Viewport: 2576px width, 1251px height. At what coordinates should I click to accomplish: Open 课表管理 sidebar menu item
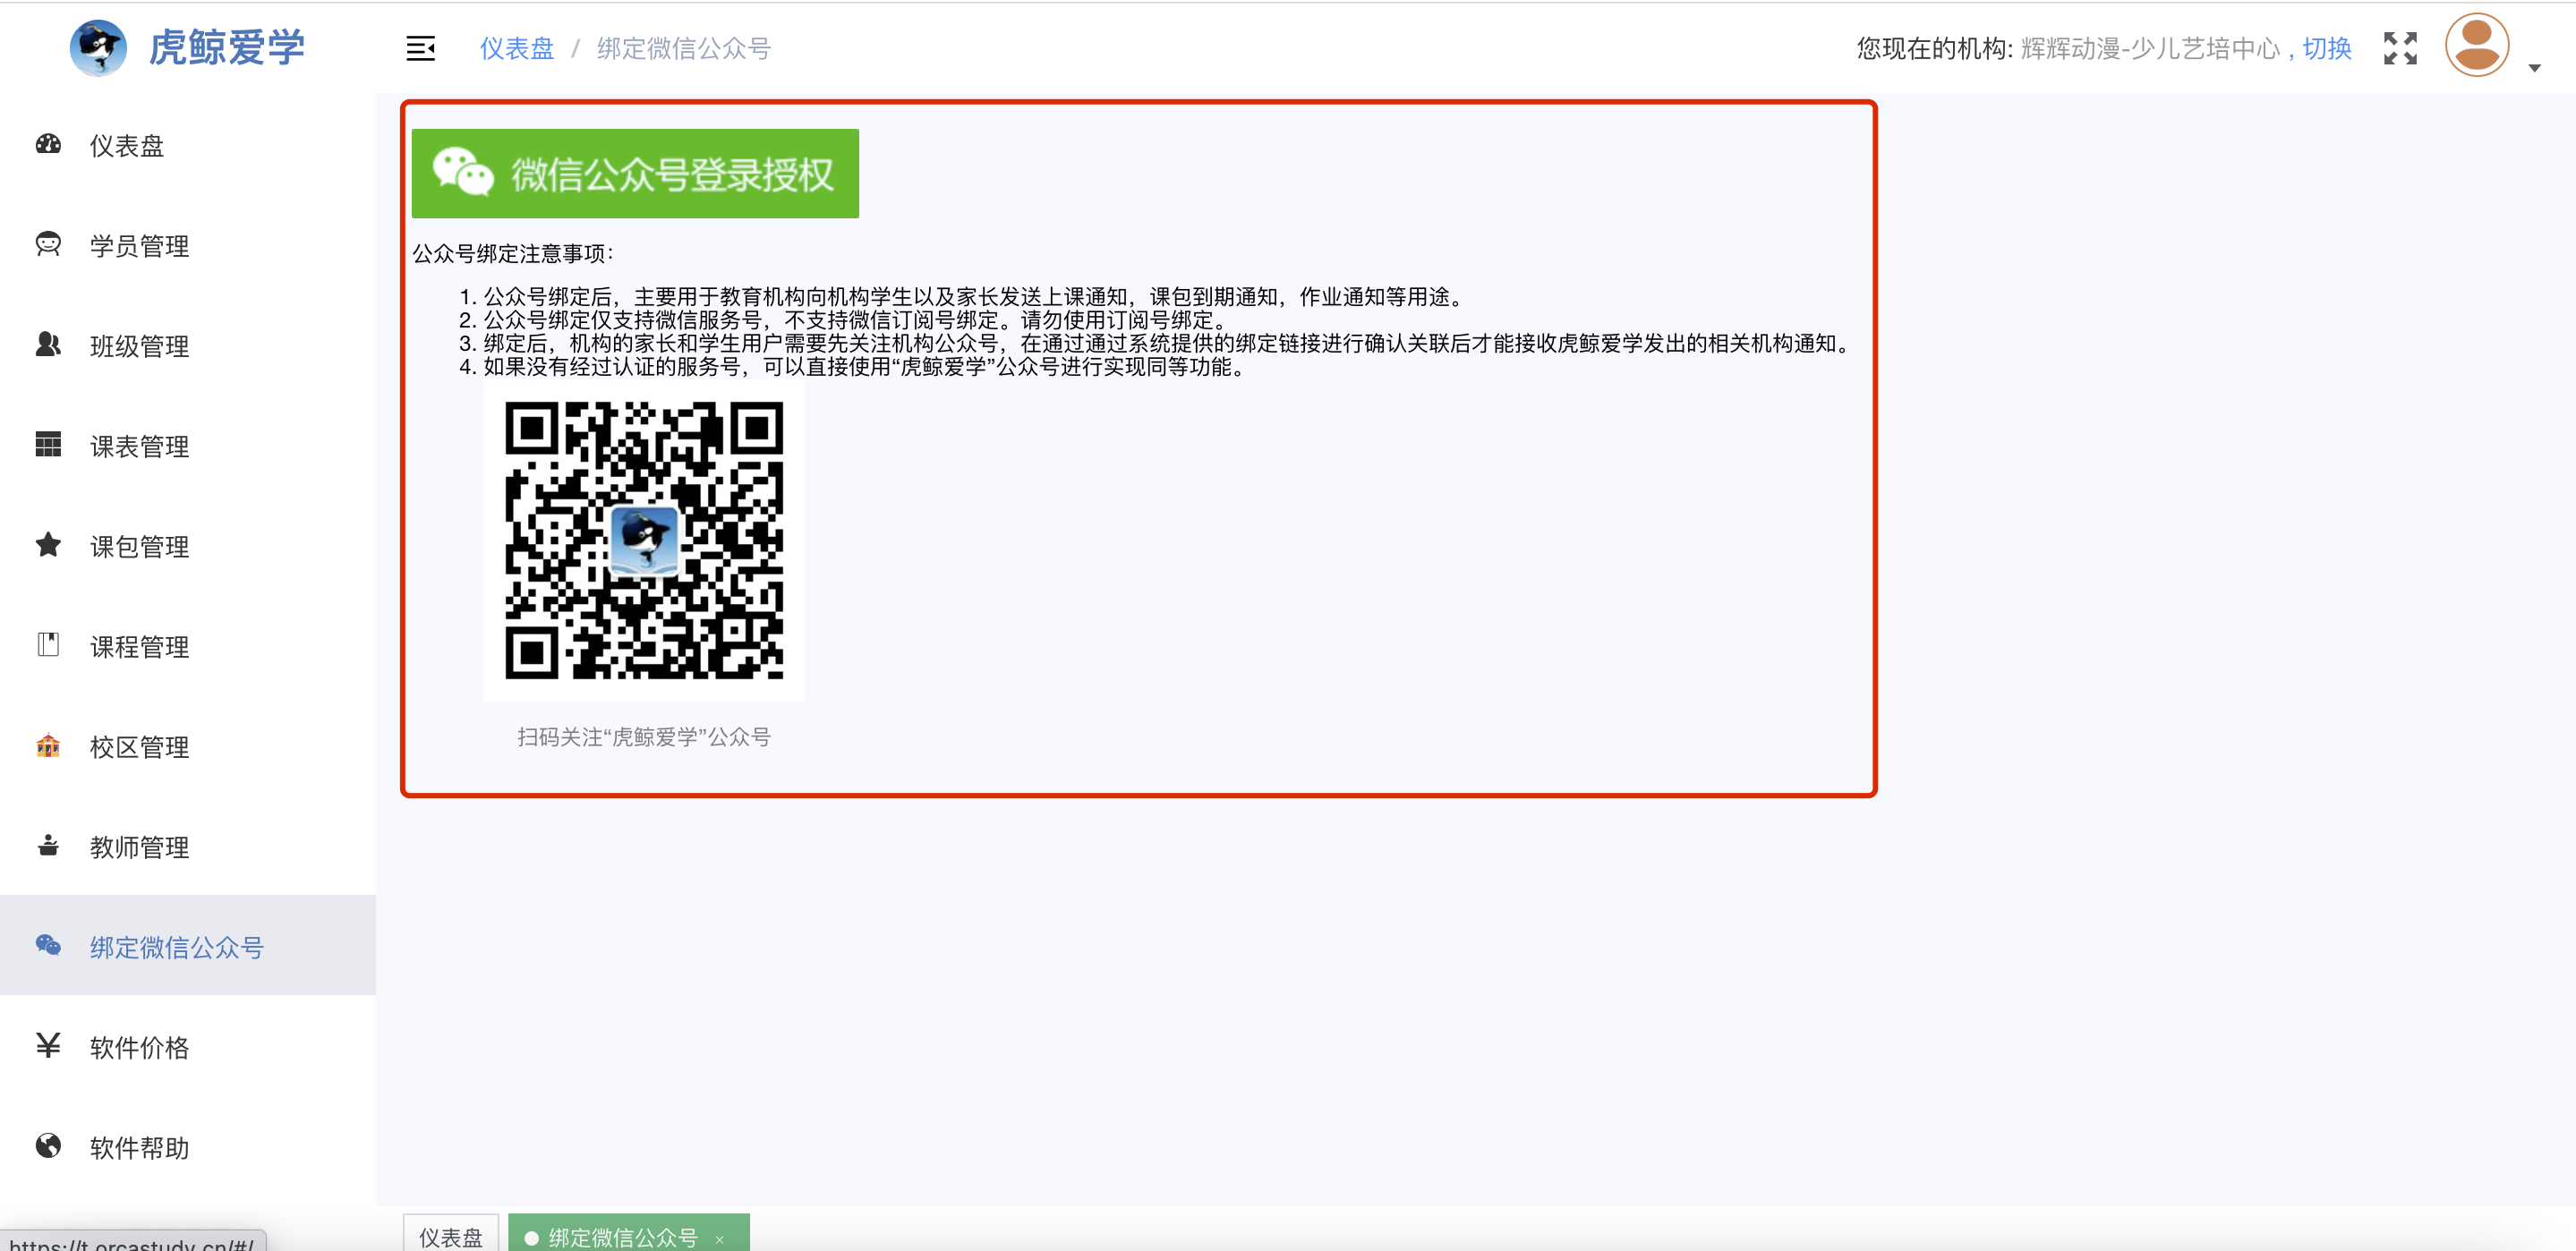[188, 446]
